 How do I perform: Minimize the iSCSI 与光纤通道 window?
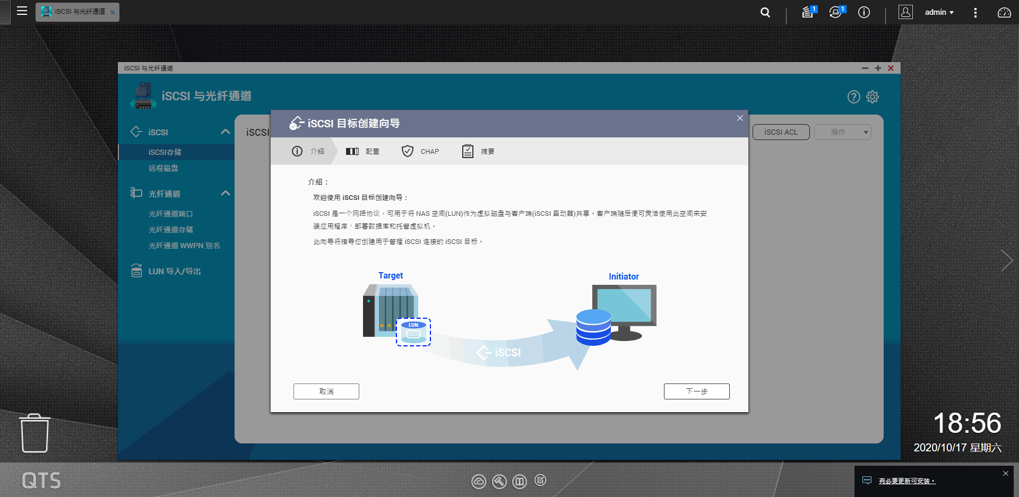pos(865,68)
